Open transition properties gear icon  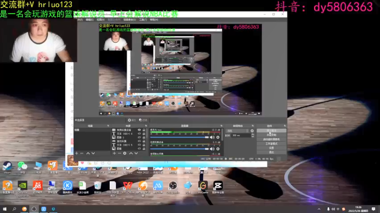[252, 131]
